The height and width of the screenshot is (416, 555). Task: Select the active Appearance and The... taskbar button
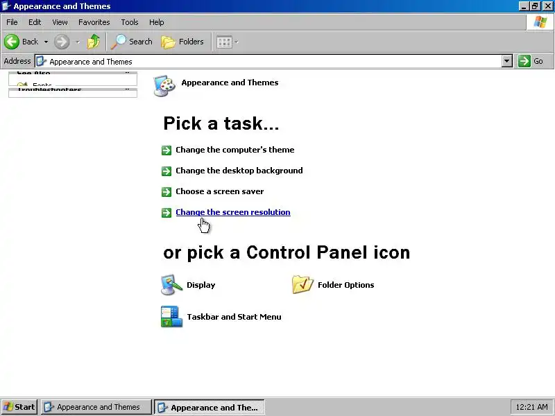(x=210, y=407)
